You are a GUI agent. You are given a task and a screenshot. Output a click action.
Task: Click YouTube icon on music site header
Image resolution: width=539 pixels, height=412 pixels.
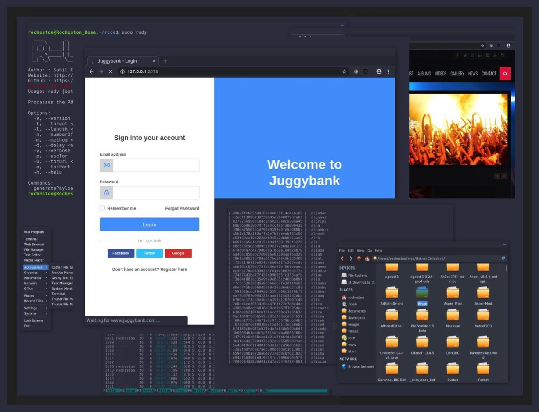pyautogui.click(x=495, y=56)
